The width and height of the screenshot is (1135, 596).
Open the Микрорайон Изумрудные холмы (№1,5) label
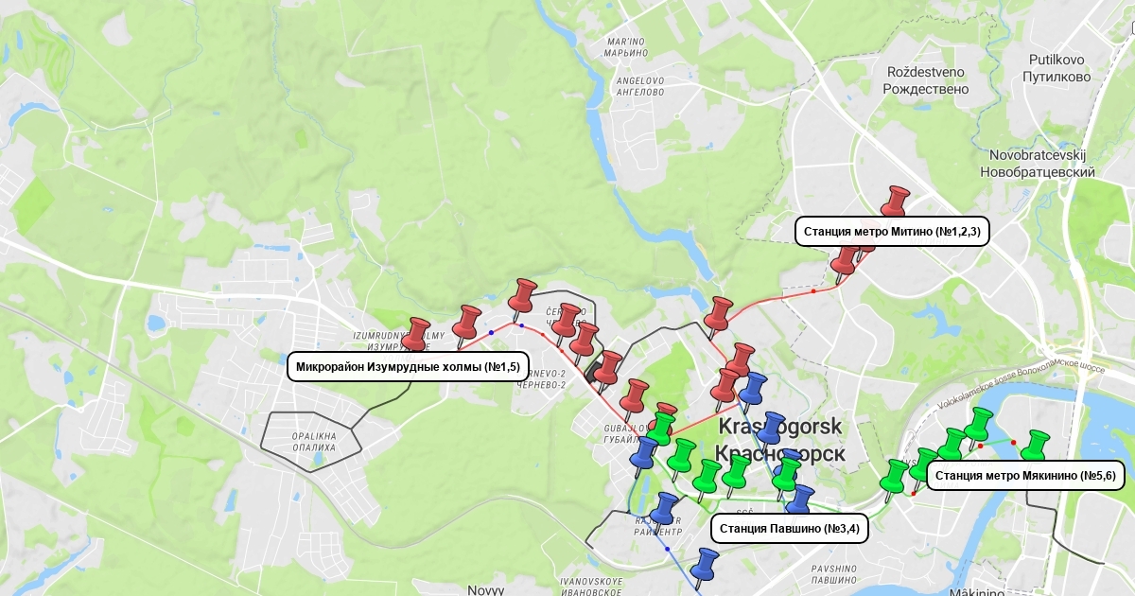pyautogui.click(x=407, y=367)
